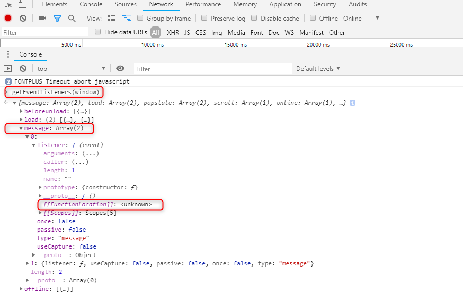Filter requests by Media
This screenshot has height=293, width=463.
pyautogui.click(x=236, y=33)
